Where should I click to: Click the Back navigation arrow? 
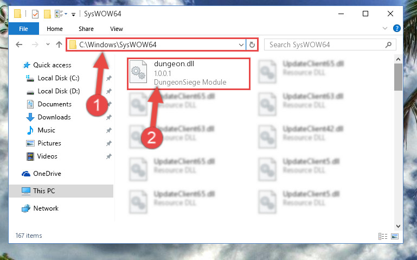point(19,45)
